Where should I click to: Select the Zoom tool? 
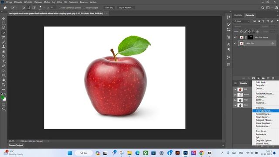click(3, 85)
